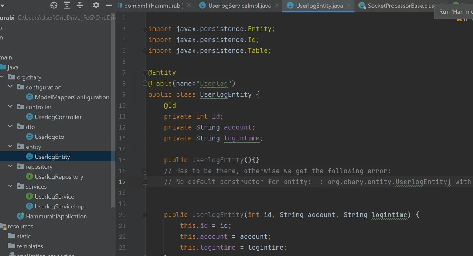
Task: Select UserlogService interface in tree
Action: pyautogui.click(x=54, y=197)
